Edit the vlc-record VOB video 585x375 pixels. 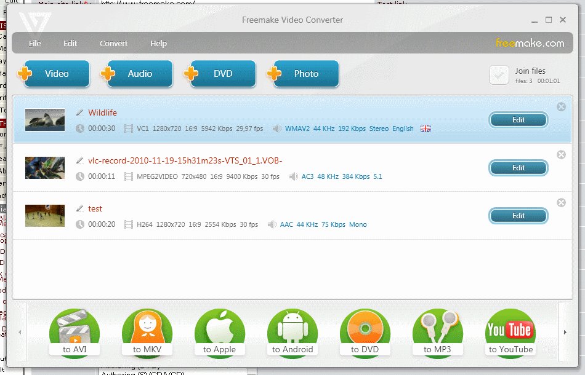518,168
